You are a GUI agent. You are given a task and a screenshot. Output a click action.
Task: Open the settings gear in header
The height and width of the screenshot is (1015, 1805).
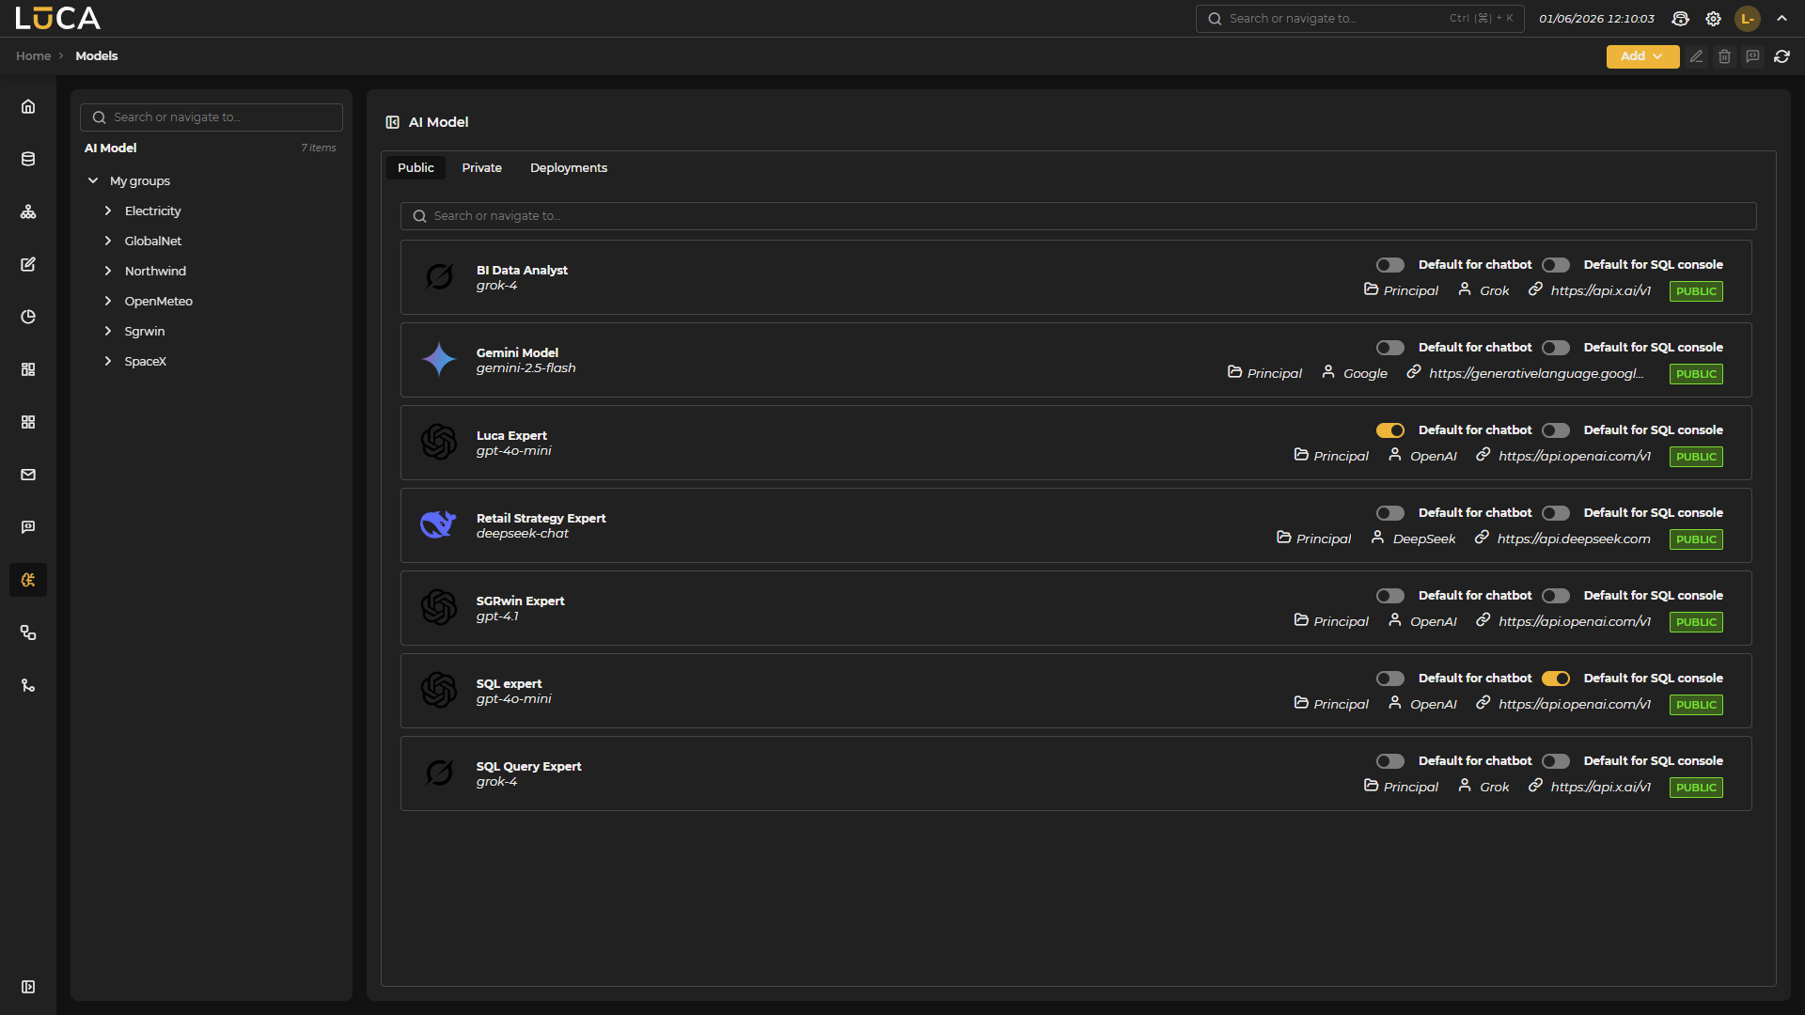tap(1713, 19)
